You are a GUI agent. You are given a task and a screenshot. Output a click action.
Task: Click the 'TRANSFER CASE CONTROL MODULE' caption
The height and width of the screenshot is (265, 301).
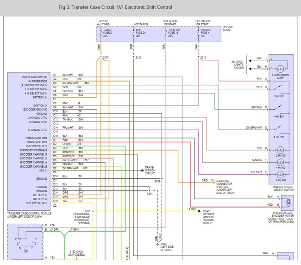click(29, 215)
